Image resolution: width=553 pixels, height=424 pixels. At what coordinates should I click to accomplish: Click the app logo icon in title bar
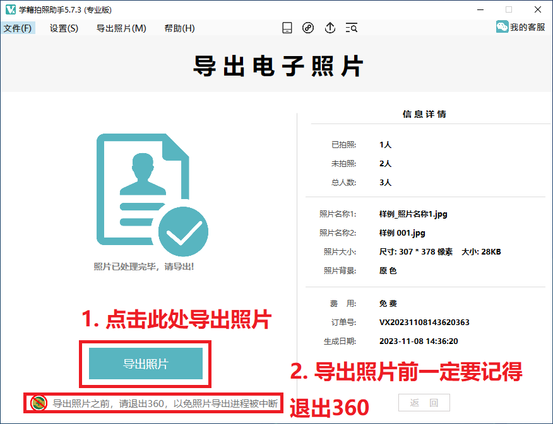(10, 9)
